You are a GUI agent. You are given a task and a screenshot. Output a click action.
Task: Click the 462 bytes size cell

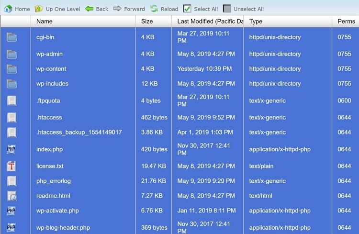point(154,117)
